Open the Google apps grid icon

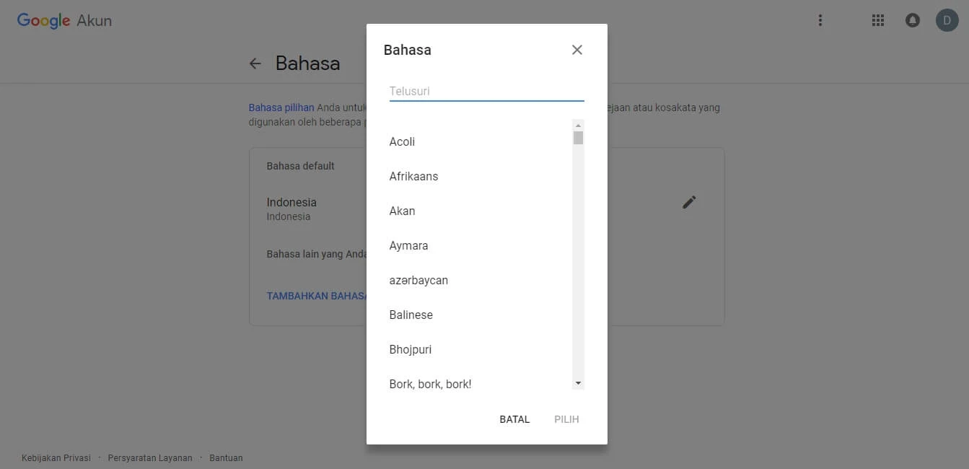877,19
